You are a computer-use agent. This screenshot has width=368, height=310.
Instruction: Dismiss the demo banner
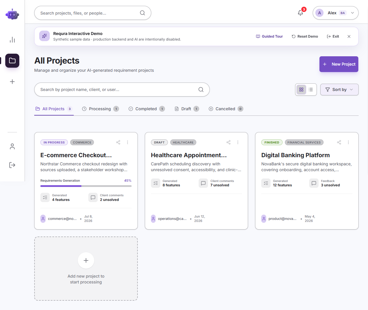[x=349, y=36]
